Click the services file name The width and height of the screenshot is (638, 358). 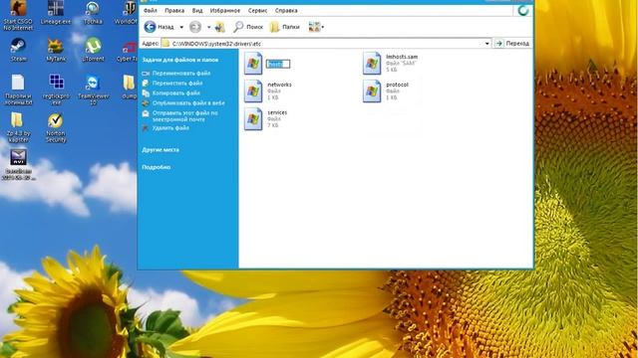[x=277, y=112]
